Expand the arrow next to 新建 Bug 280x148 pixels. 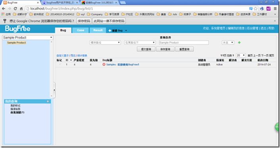[126, 30]
